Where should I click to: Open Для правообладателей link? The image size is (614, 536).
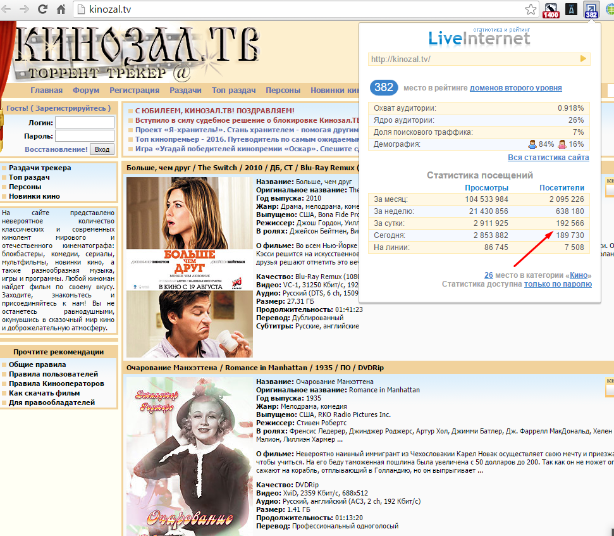(52, 402)
